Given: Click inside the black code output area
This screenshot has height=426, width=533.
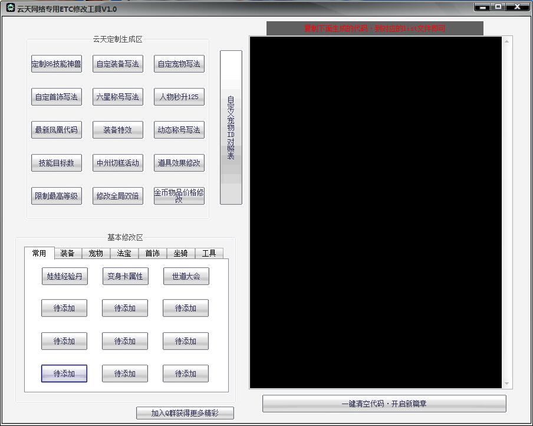Looking at the screenshot, I should [376, 212].
